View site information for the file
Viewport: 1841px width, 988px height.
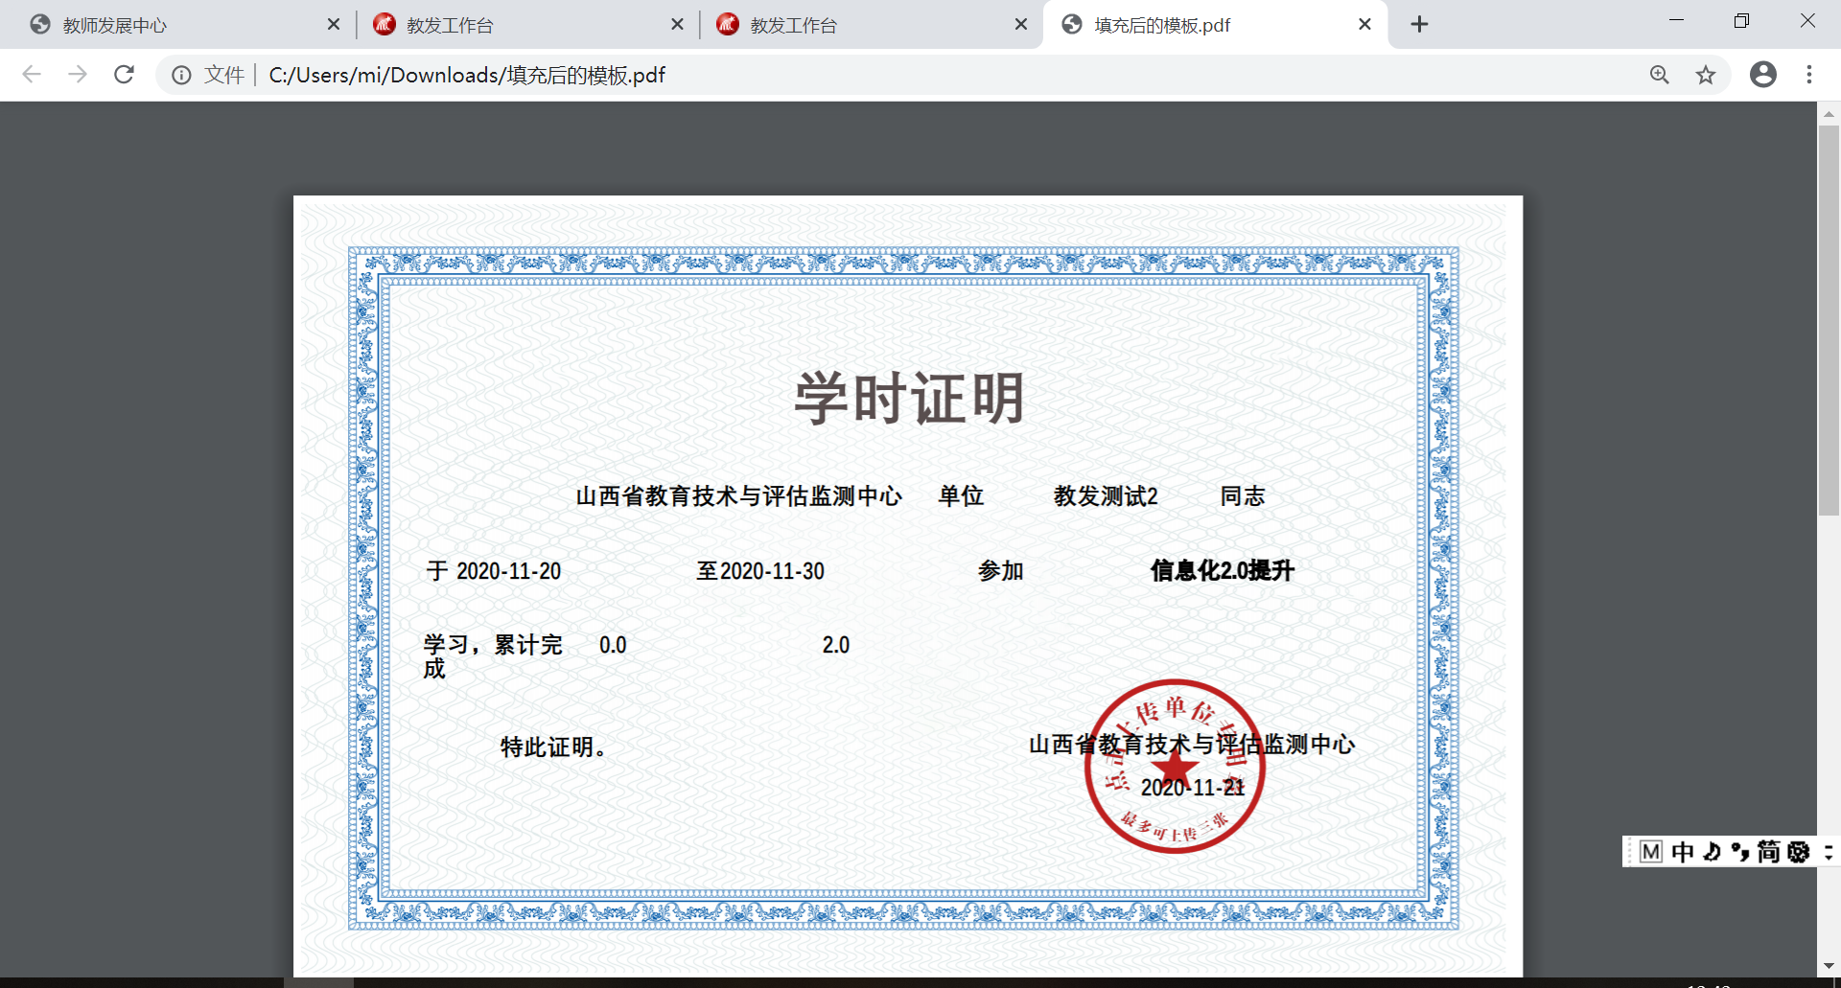point(181,75)
